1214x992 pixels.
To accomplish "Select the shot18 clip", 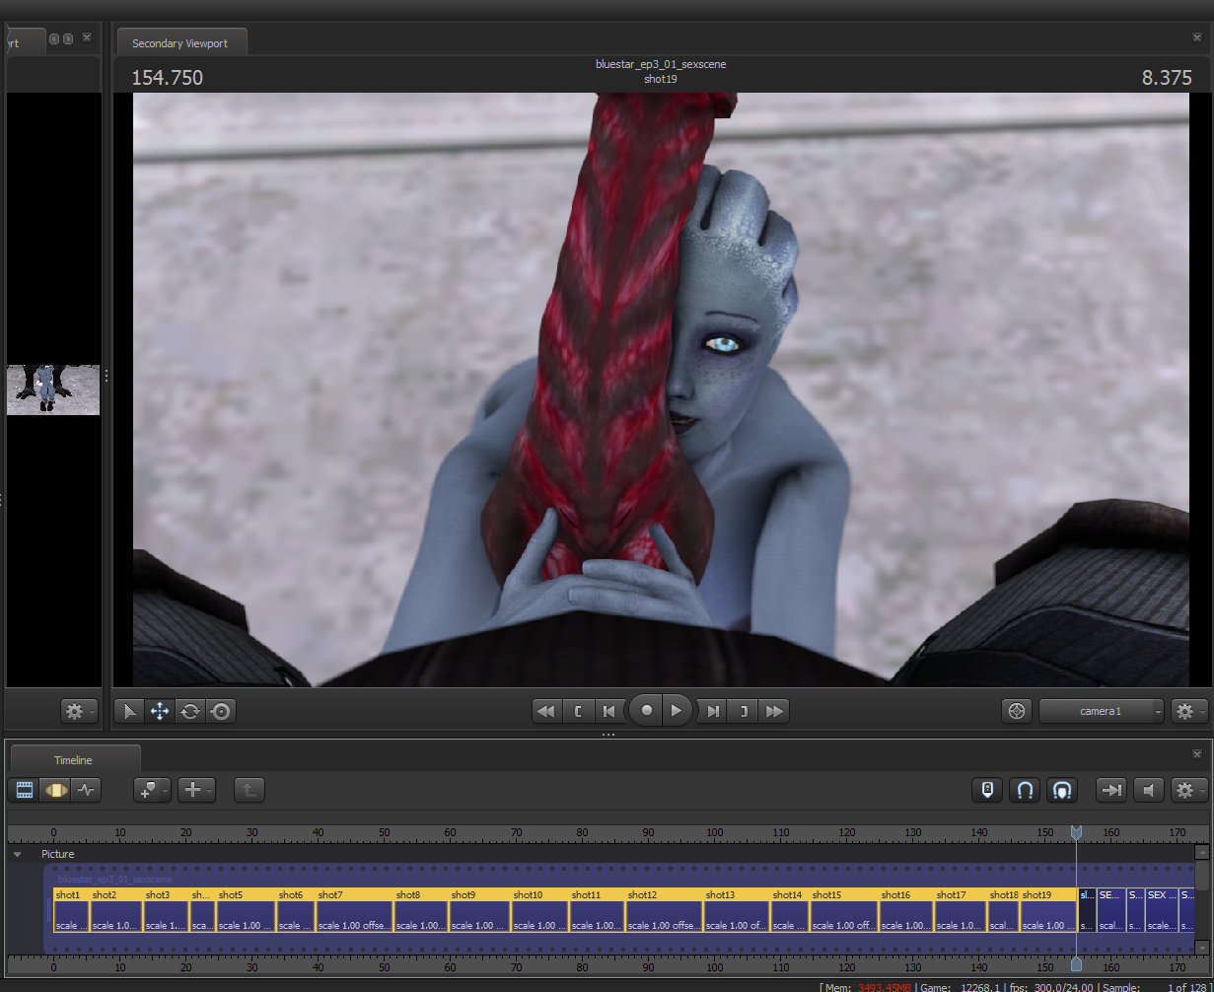I will click(1004, 910).
